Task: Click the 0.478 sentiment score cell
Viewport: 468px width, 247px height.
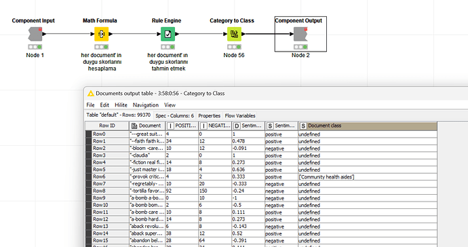Action: click(248, 141)
